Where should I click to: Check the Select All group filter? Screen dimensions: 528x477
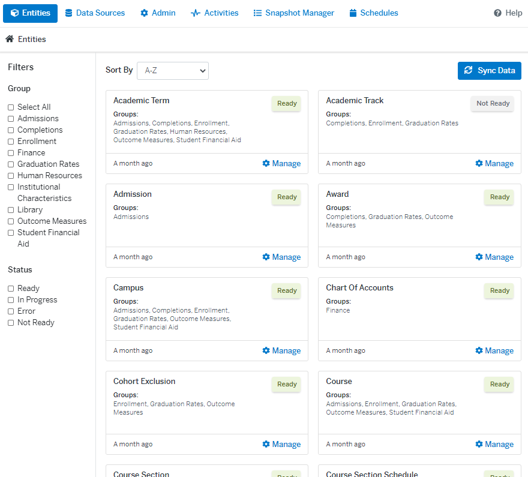11,107
